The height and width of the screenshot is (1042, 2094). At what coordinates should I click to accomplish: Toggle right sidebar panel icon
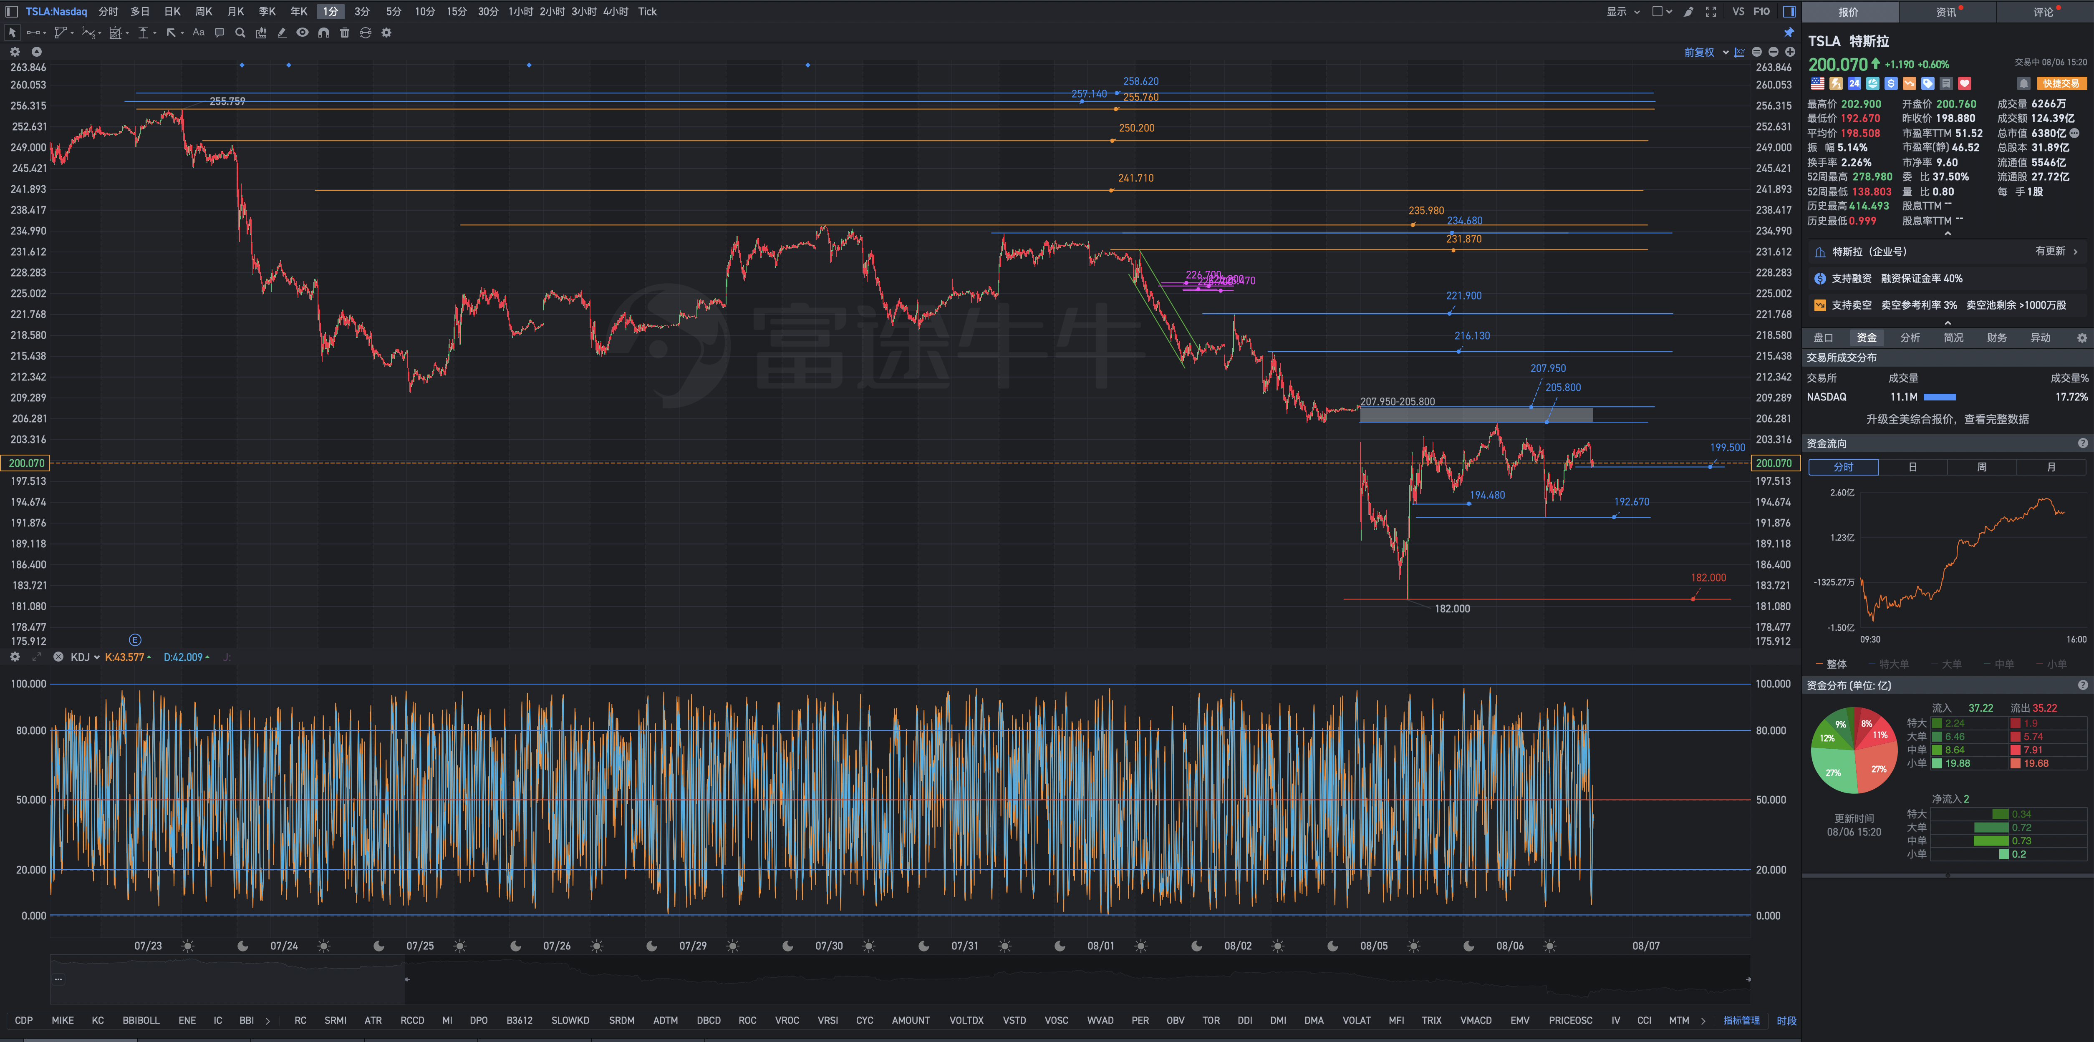click(1789, 11)
